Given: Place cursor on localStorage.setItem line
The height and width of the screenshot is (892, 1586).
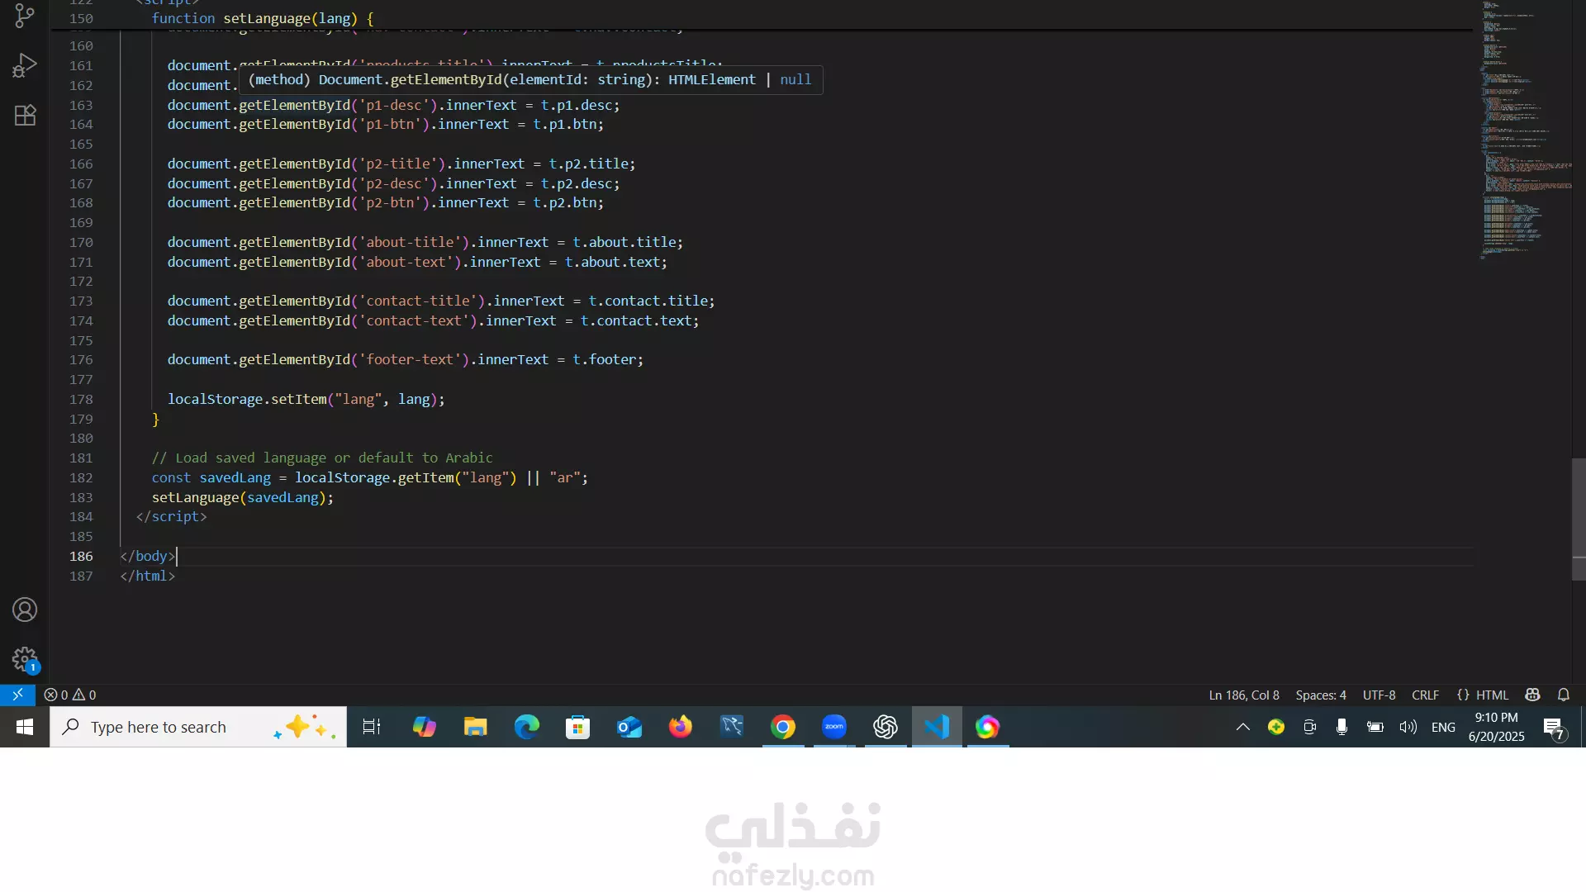Looking at the screenshot, I should coord(306,399).
